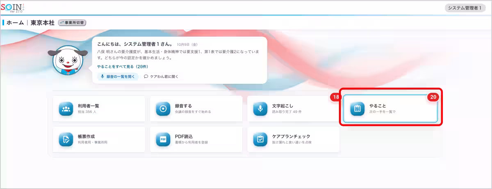Click the greeting こんにちは、システム管理者1さん。
Screen dimensions: 492x189
(x=136, y=44)
